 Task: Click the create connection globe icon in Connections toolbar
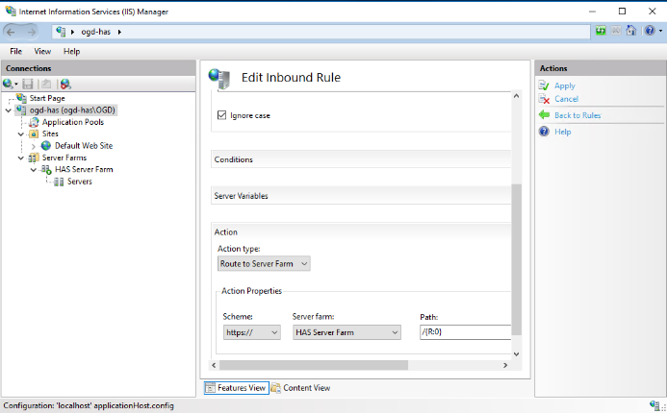coord(8,85)
